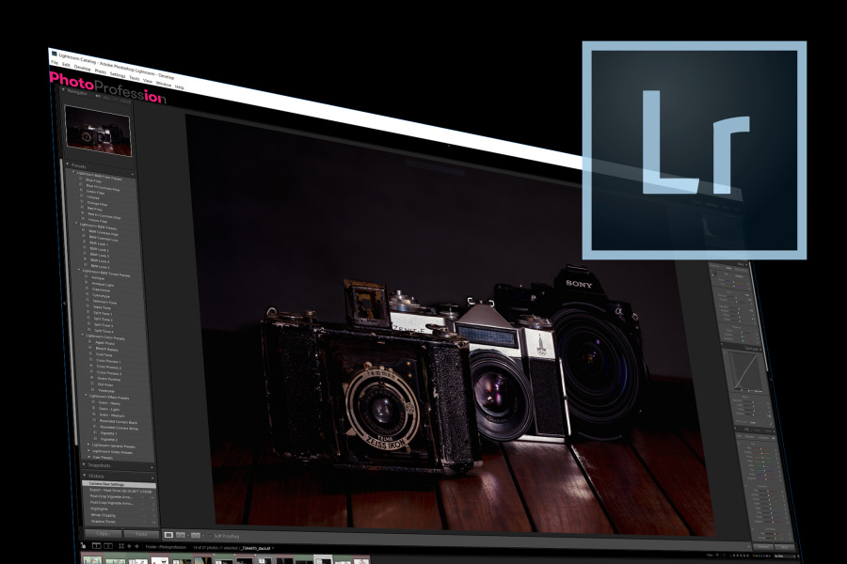Apply the Rounded Corners Black preset
Screen dimensions: 847x564
[119, 422]
